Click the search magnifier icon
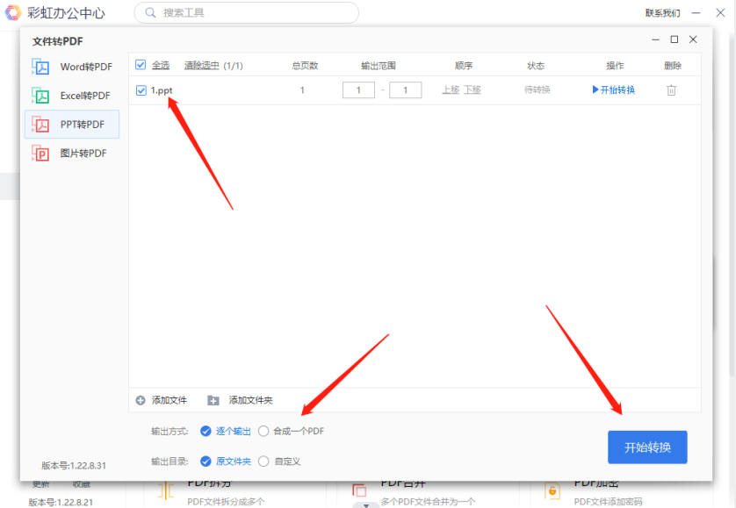The image size is (736, 508). click(x=150, y=12)
